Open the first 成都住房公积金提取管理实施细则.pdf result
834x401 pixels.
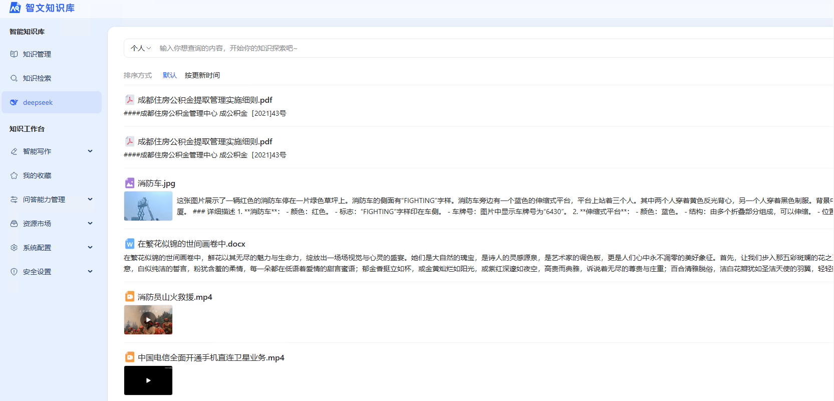pyautogui.click(x=205, y=100)
